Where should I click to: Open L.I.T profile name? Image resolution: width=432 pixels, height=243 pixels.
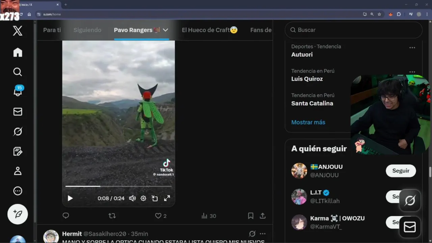(x=316, y=192)
